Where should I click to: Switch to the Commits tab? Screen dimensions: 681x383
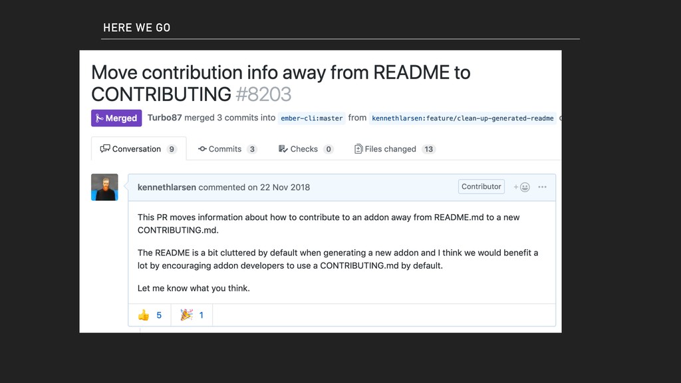tap(227, 149)
